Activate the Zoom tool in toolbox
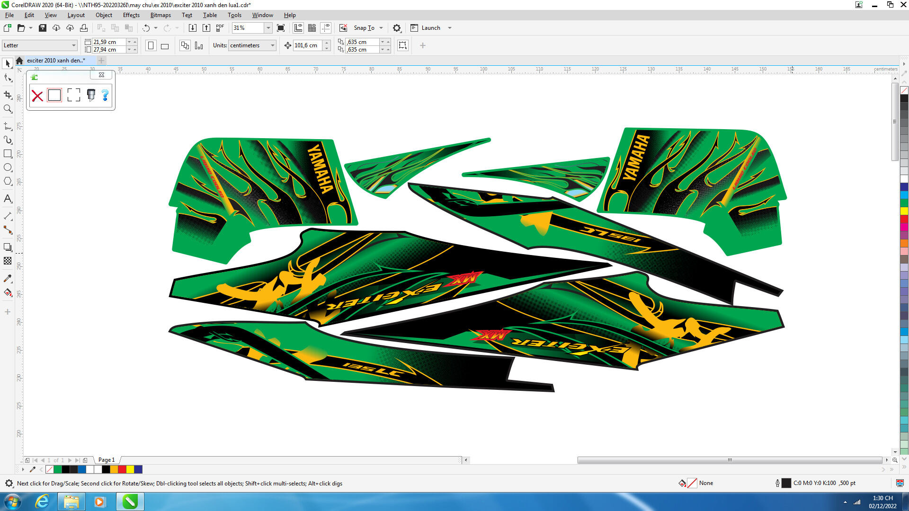 coord(8,109)
